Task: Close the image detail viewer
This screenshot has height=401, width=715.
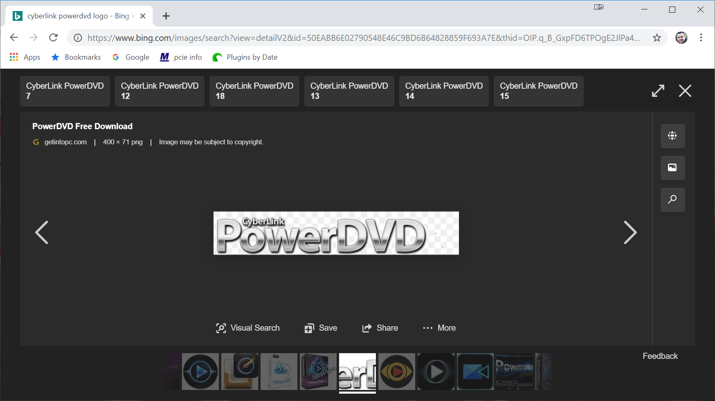Action: click(685, 91)
